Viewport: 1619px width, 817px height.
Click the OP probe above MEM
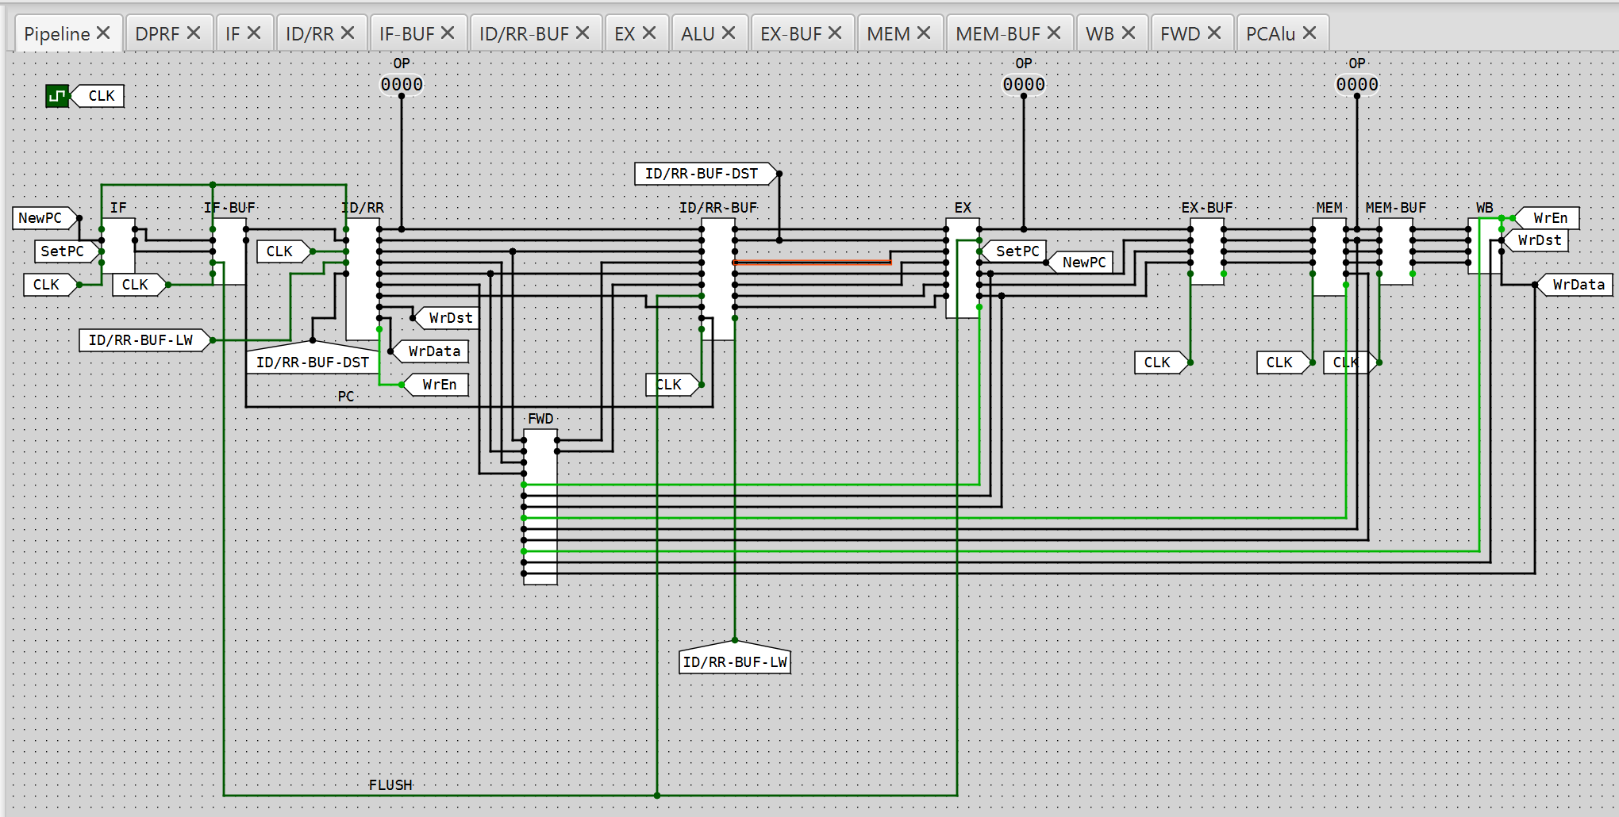[1357, 85]
